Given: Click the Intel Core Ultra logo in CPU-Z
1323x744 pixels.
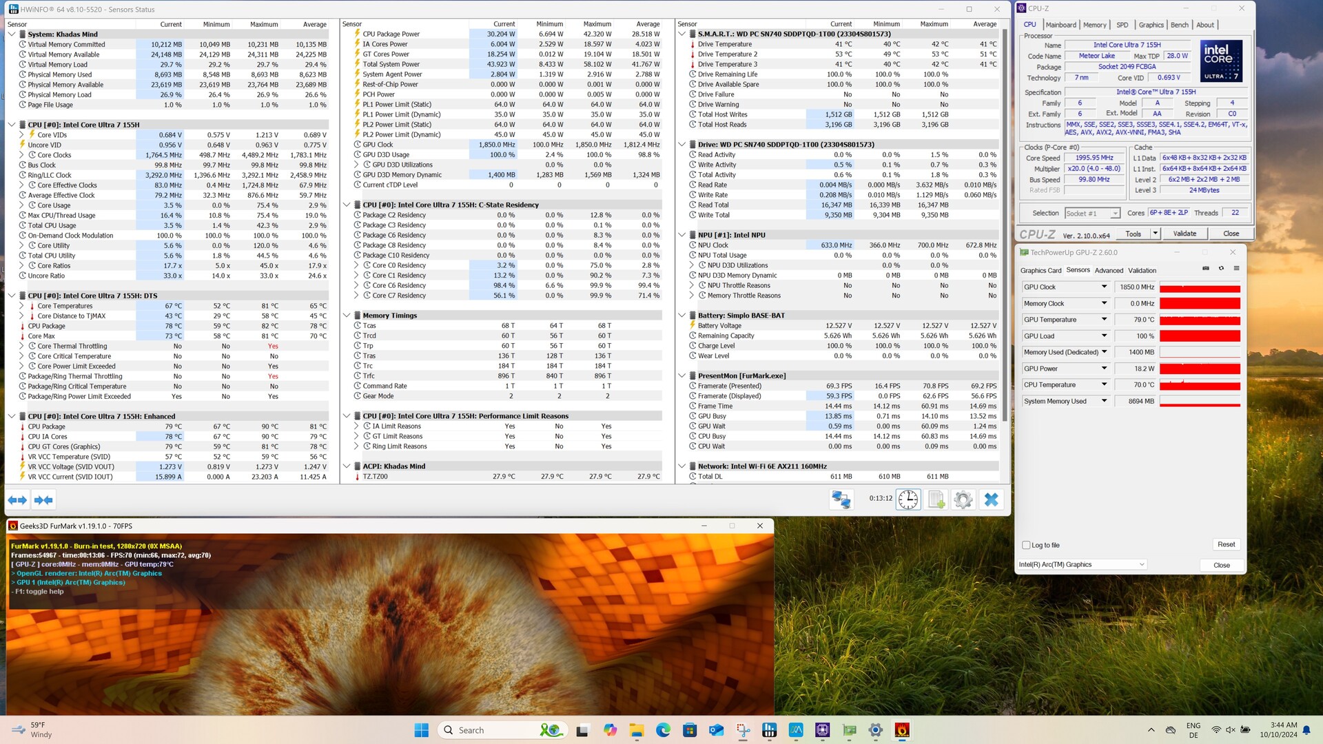Looking at the screenshot, I should click(x=1221, y=61).
